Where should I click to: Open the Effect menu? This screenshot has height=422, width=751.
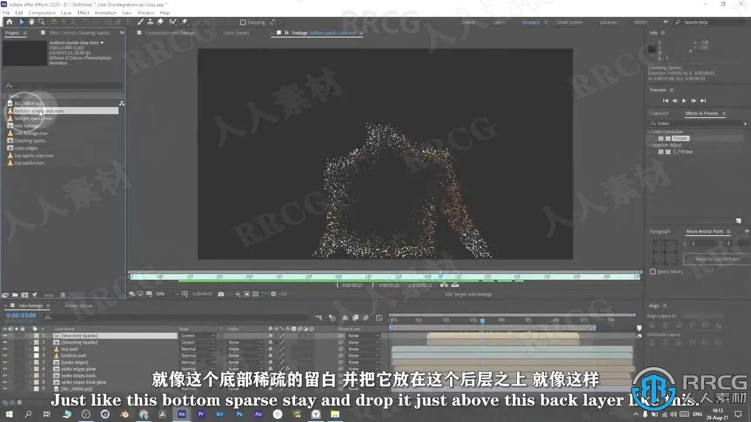(83, 12)
